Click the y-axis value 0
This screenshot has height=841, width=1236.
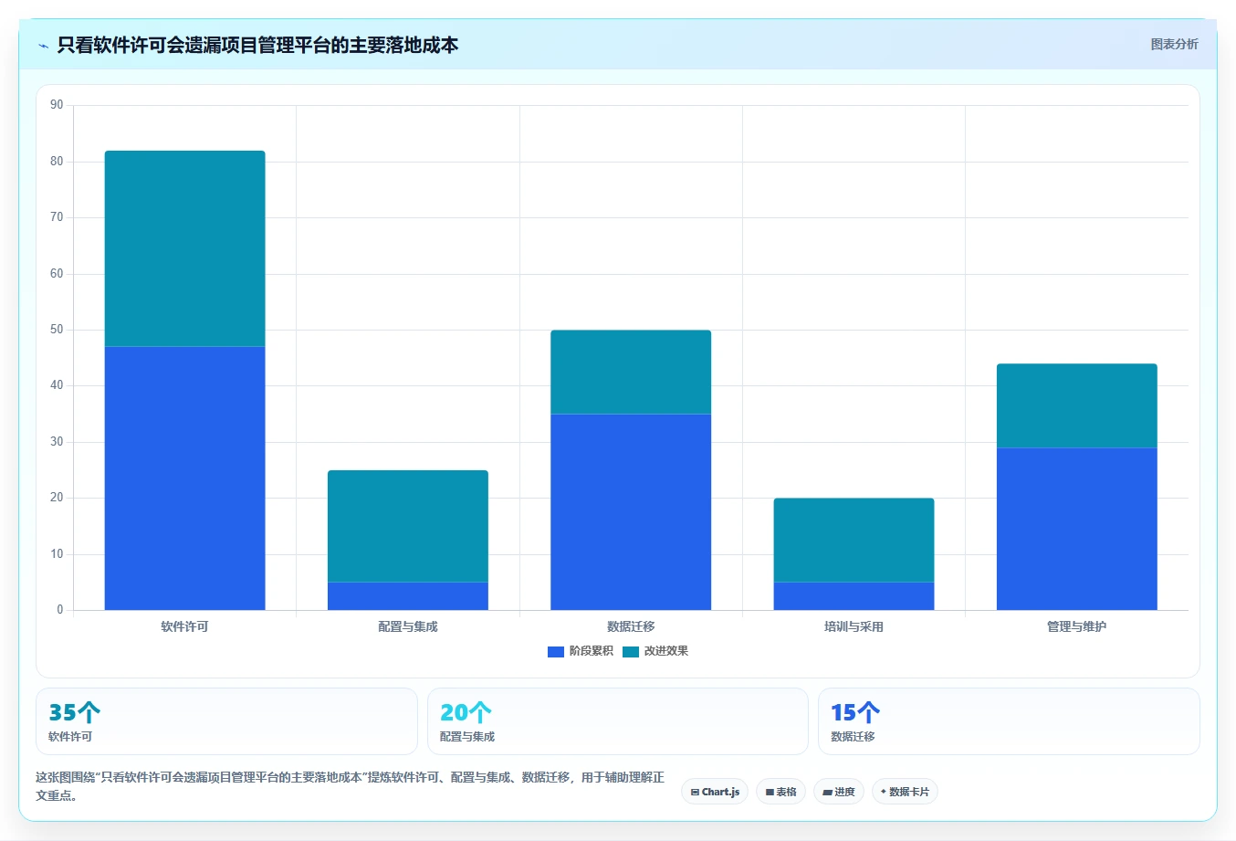coord(60,610)
